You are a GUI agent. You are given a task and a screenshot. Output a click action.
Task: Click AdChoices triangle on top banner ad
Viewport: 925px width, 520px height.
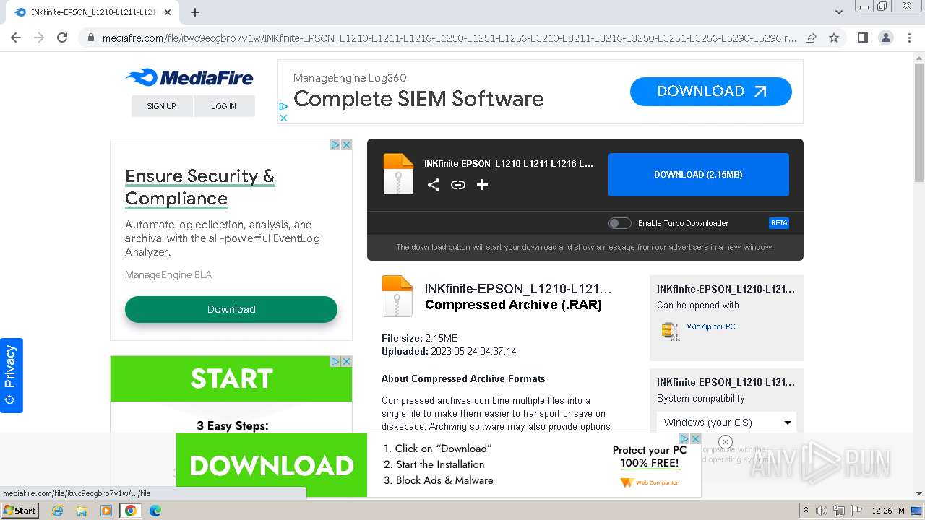283,108
